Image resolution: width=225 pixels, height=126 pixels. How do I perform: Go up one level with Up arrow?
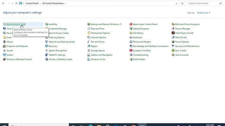coord(16,3)
